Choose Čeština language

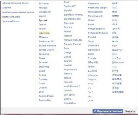click(42, 75)
